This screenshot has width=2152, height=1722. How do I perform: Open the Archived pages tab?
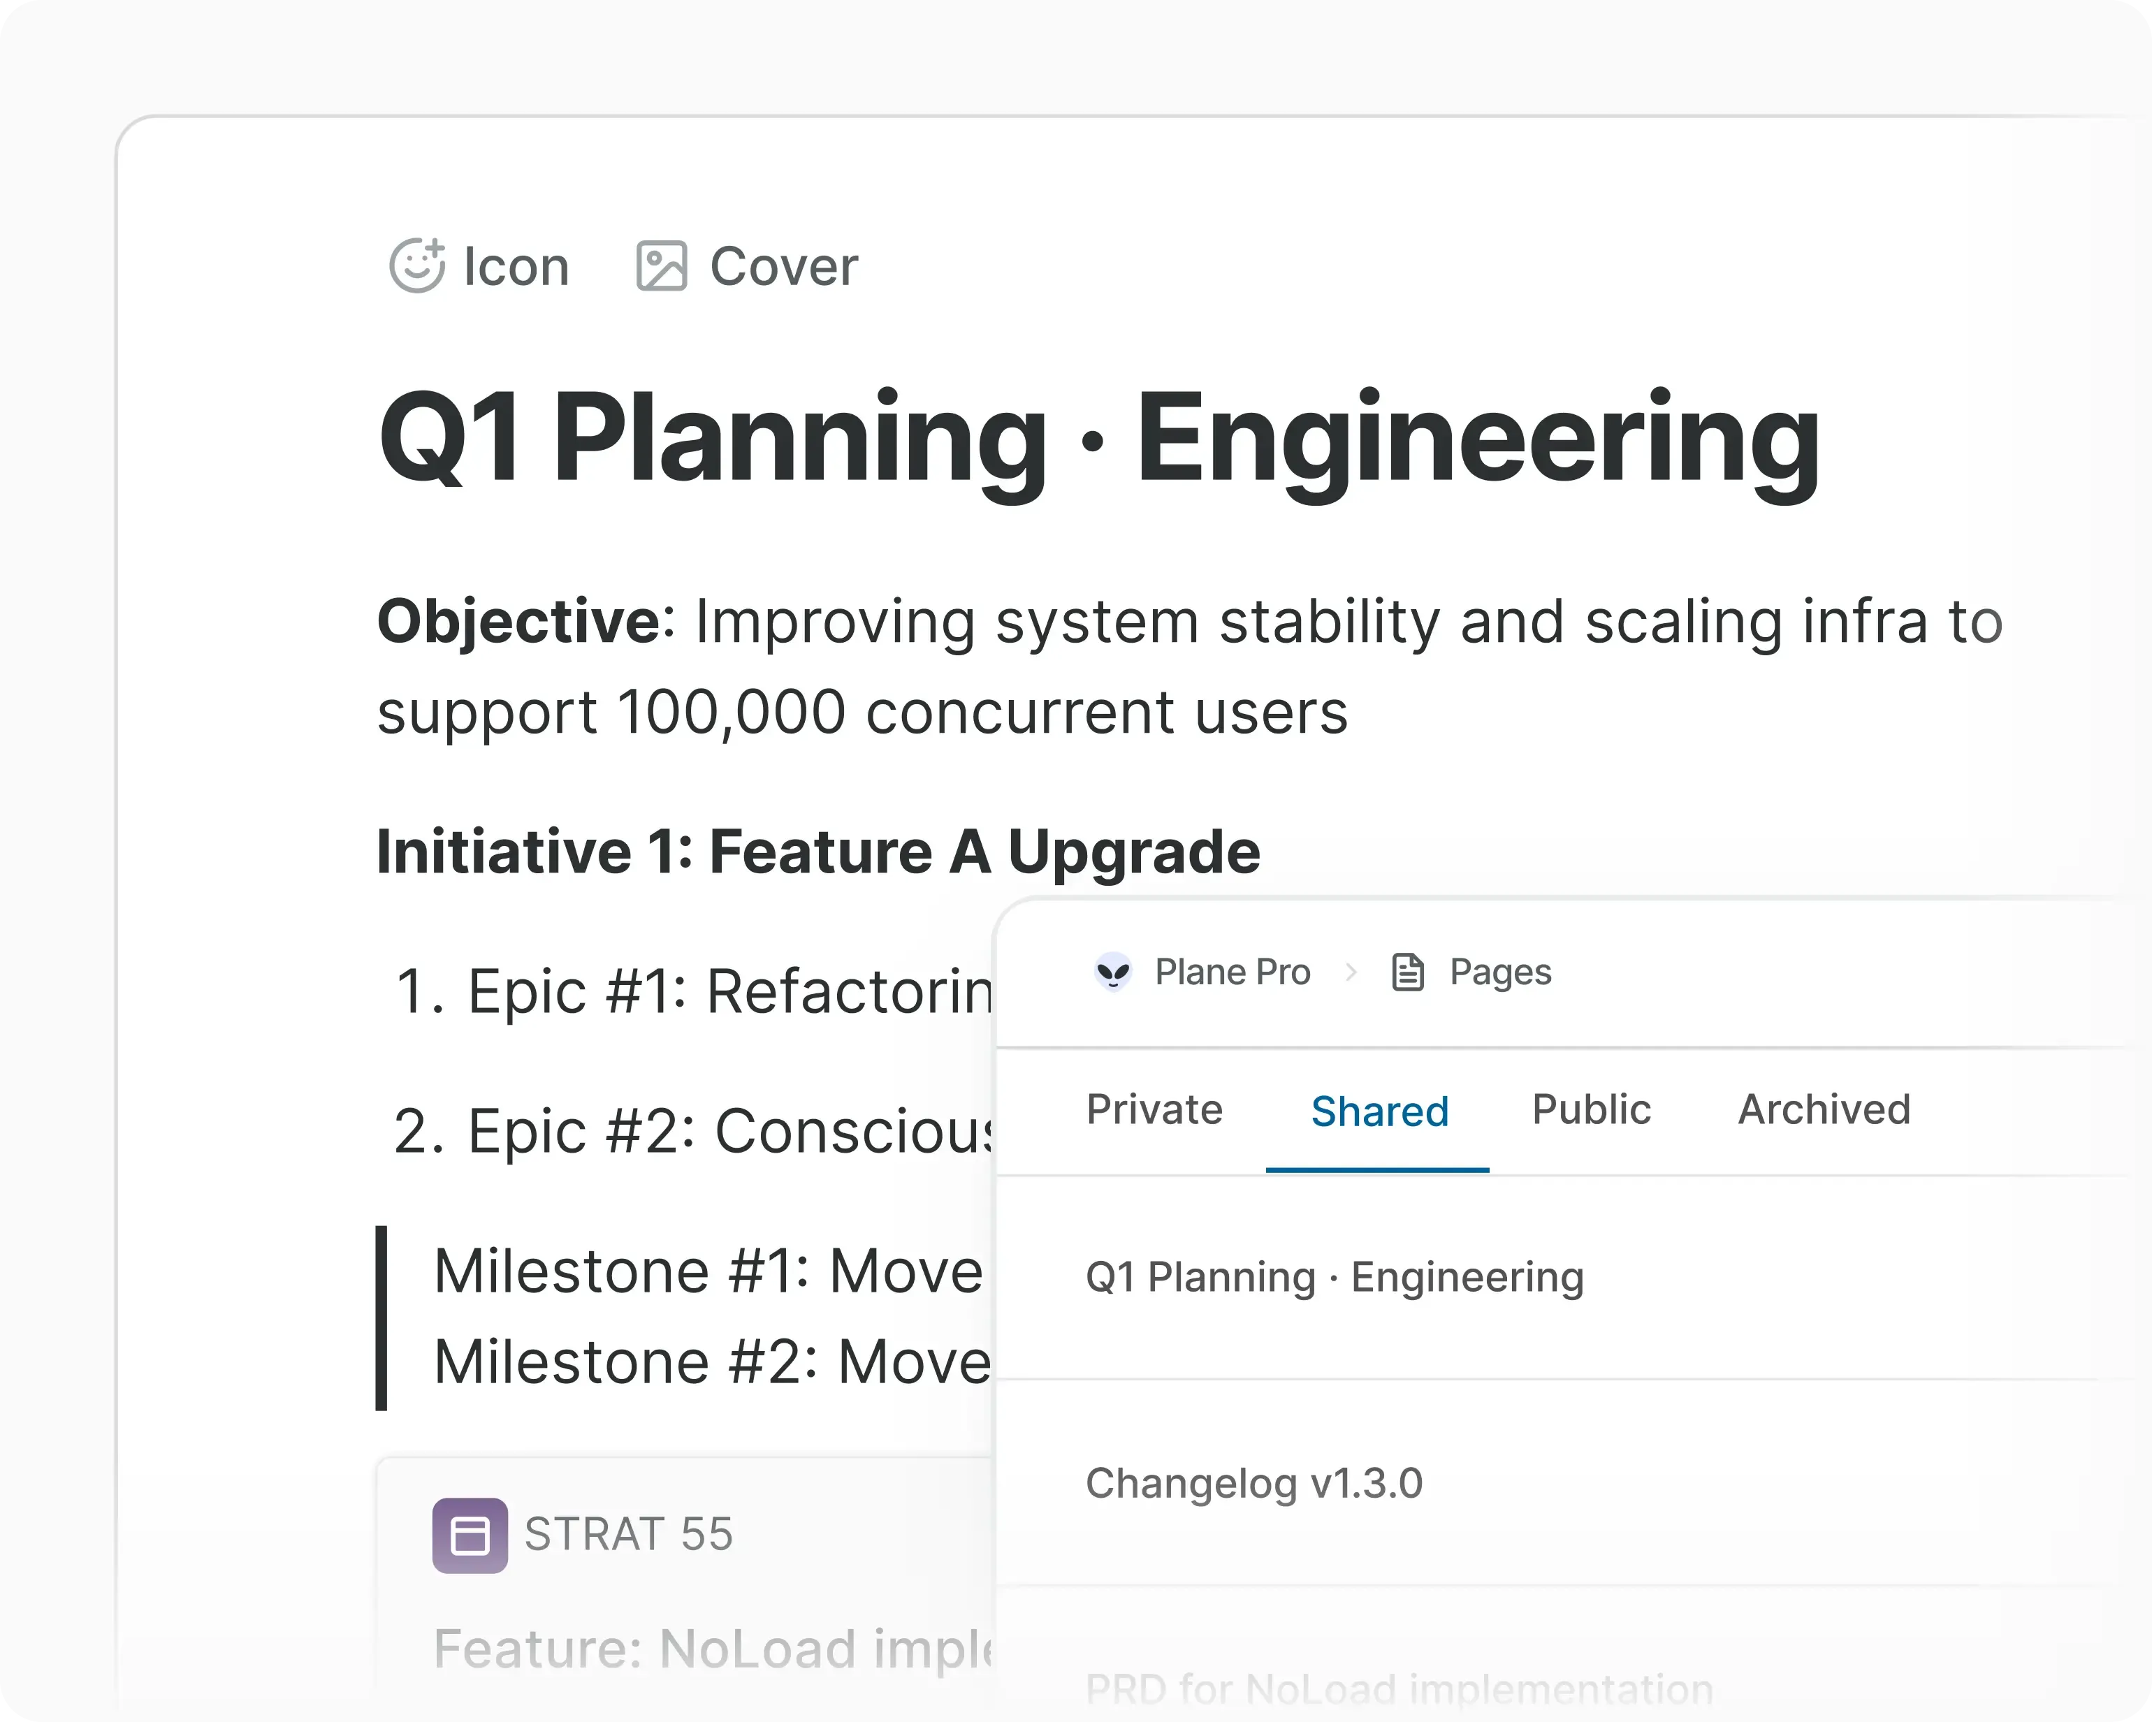point(1824,1109)
